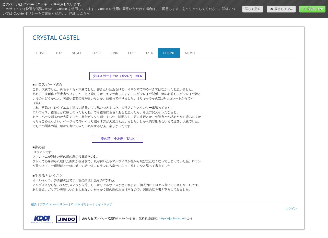Accept cookies with 同意します button
Image resolution: width=328 pixels, height=238 pixels.
tap(312, 9)
